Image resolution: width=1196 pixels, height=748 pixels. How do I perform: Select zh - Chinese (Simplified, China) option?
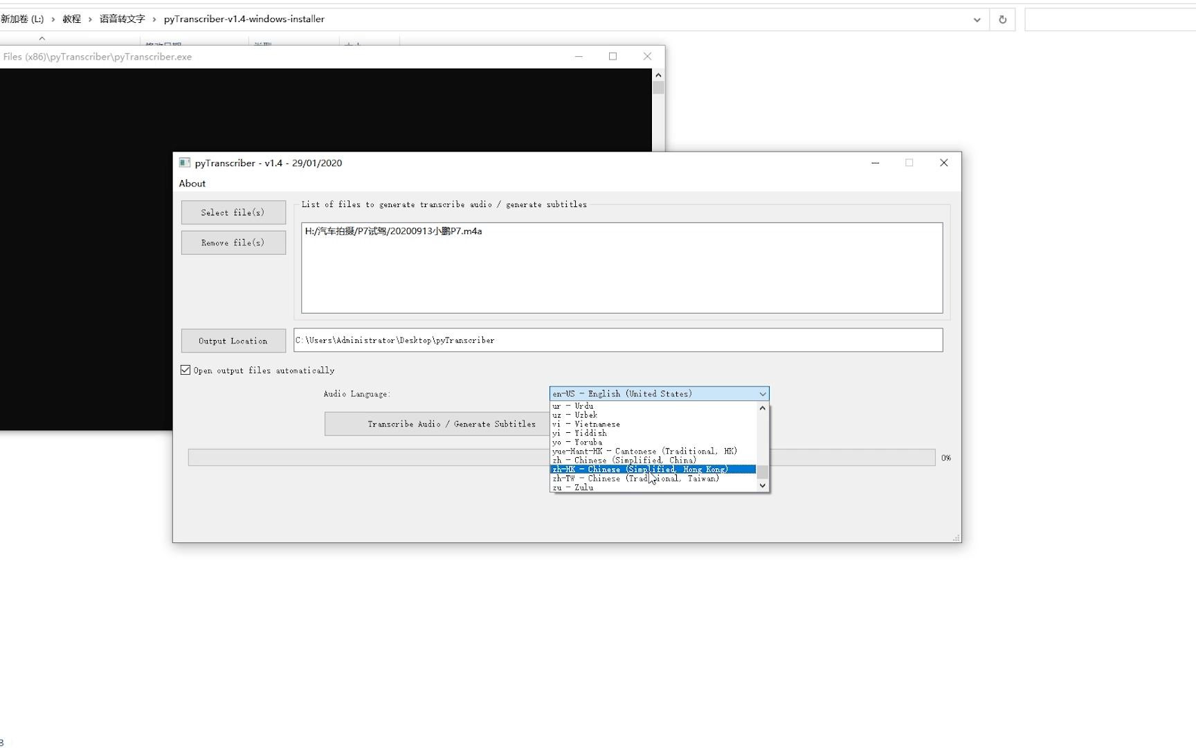point(653,460)
